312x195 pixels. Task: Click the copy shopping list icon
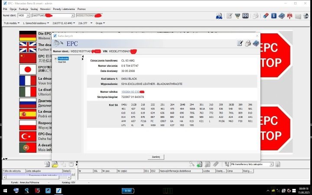click(63, 164)
